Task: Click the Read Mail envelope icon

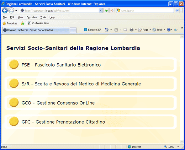Action: pos(125,29)
